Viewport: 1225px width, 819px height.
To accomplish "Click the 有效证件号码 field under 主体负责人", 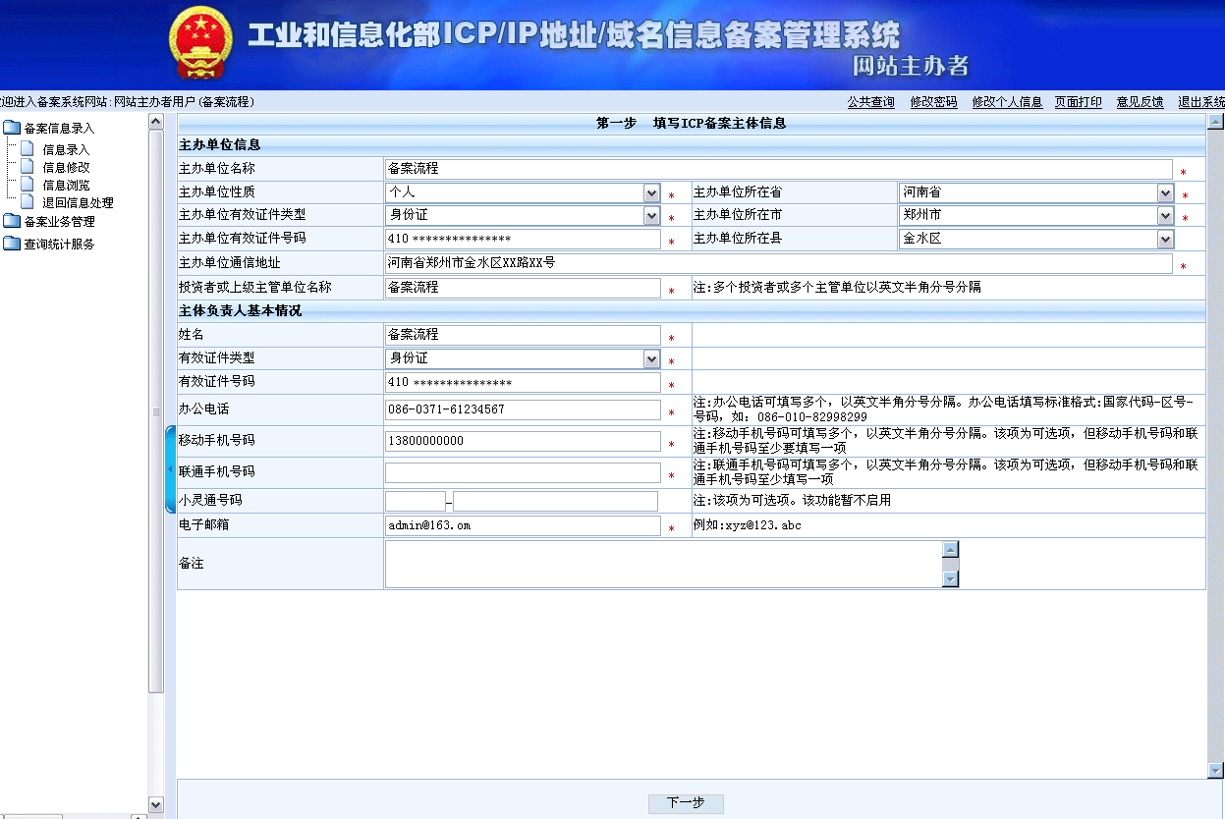I will click(523, 382).
